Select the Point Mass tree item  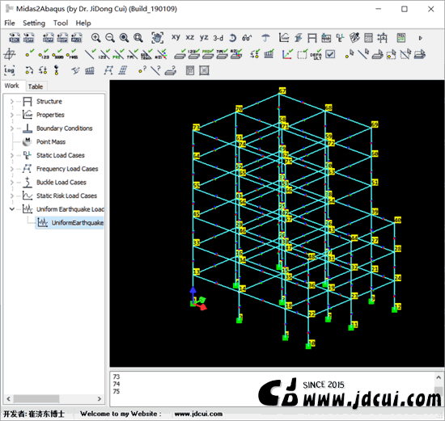point(51,141)
